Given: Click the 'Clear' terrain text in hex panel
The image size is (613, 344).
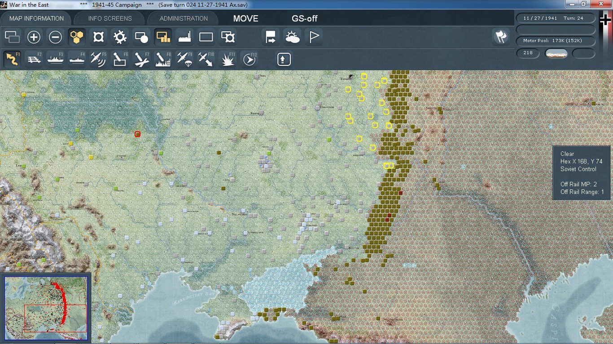Looking at the screenshot, I should click(x=567, y=154).
